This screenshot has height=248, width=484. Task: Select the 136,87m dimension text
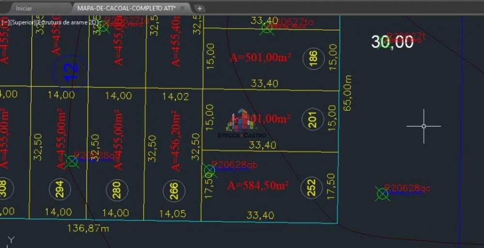coord(88,228)
